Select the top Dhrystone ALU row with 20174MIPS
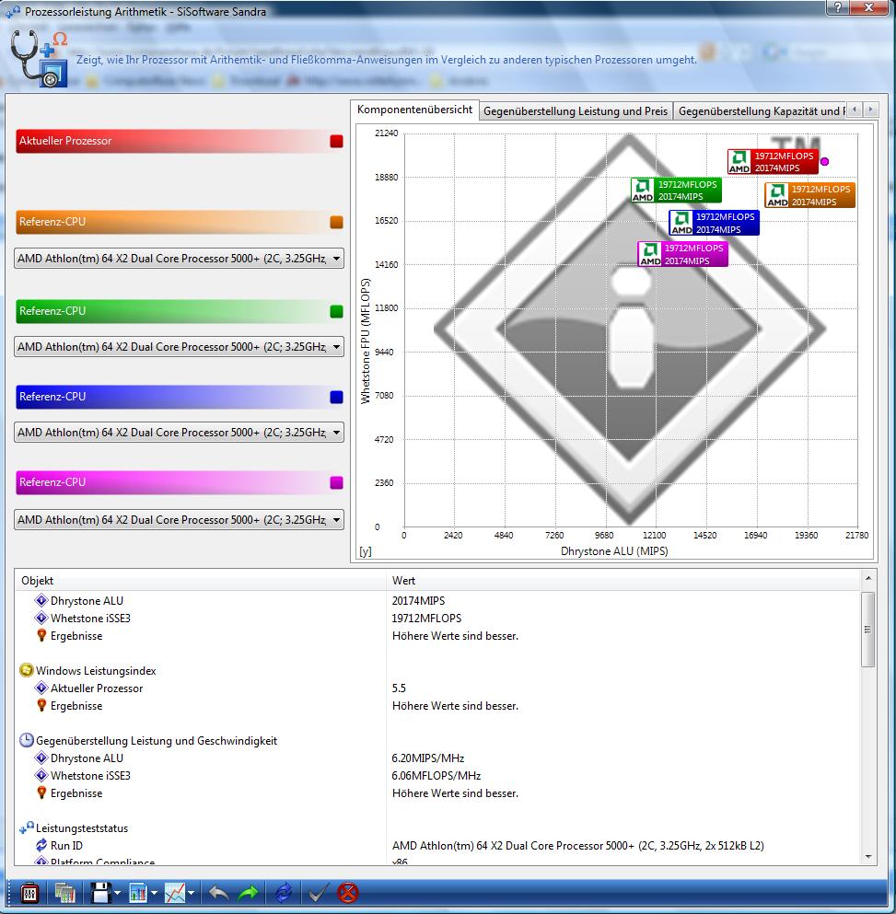Image resolution: width=896 pixels, height=914 pixels. click(437, 600)
